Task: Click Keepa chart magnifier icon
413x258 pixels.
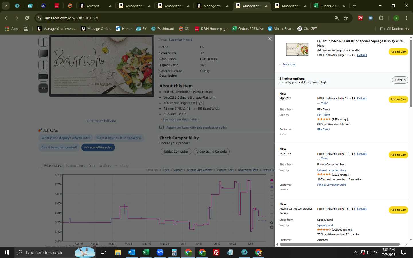Action: [x=272, y=223]
